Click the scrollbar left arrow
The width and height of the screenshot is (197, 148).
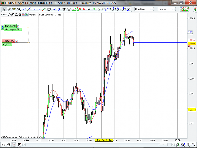24,145
